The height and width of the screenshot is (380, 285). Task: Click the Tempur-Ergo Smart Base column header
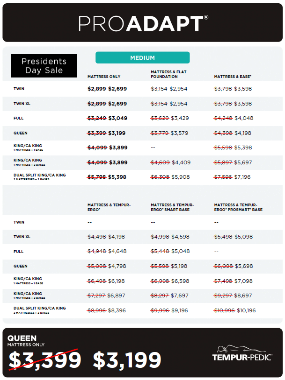[172, 207]
